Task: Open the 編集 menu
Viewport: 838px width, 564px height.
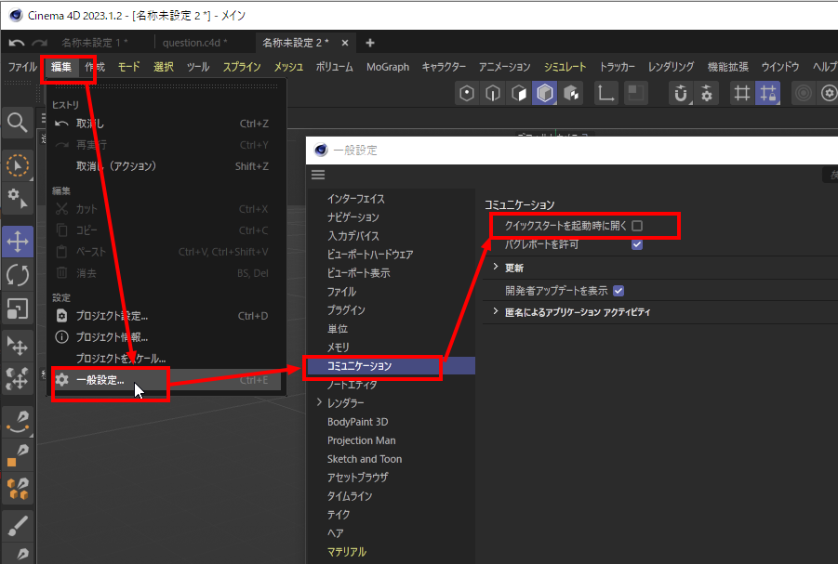Action: (x=61, y=67)
